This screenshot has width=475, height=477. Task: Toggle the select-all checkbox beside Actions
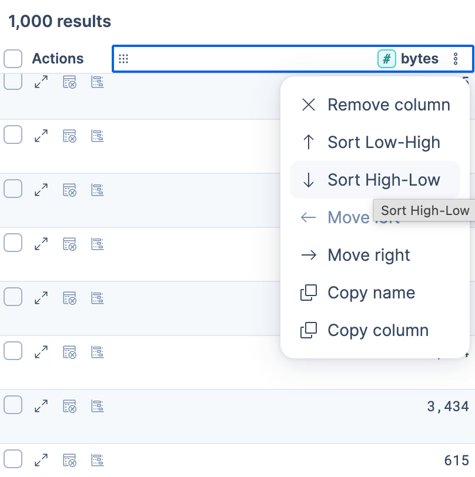pyautogui.click(x=13, y=59)
